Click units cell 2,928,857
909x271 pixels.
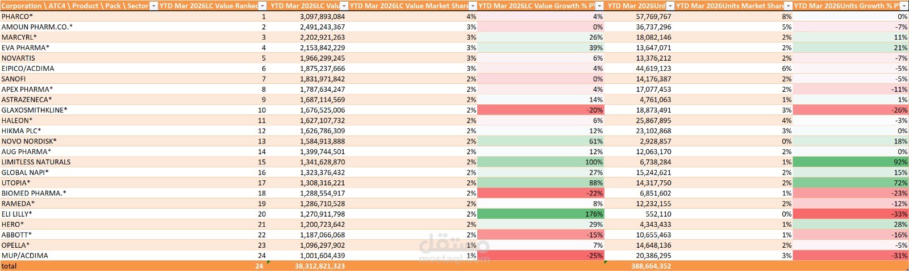click(x=655, y=141)
